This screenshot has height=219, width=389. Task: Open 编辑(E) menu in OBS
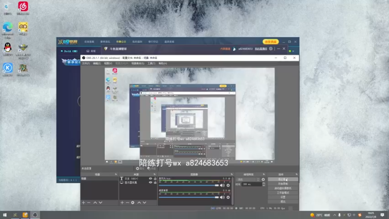click(97, 63)
